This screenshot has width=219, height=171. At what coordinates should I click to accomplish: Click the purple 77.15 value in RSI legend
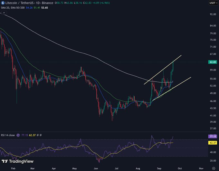[x=24, y=135]
